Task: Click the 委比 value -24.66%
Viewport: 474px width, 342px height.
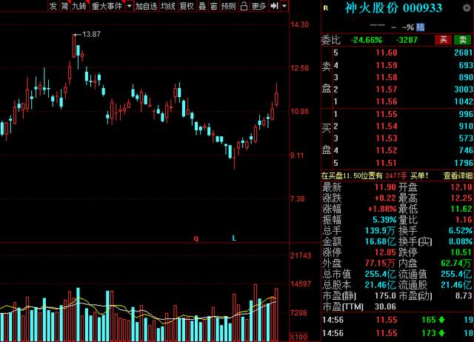Action: [x=366, y=40]
